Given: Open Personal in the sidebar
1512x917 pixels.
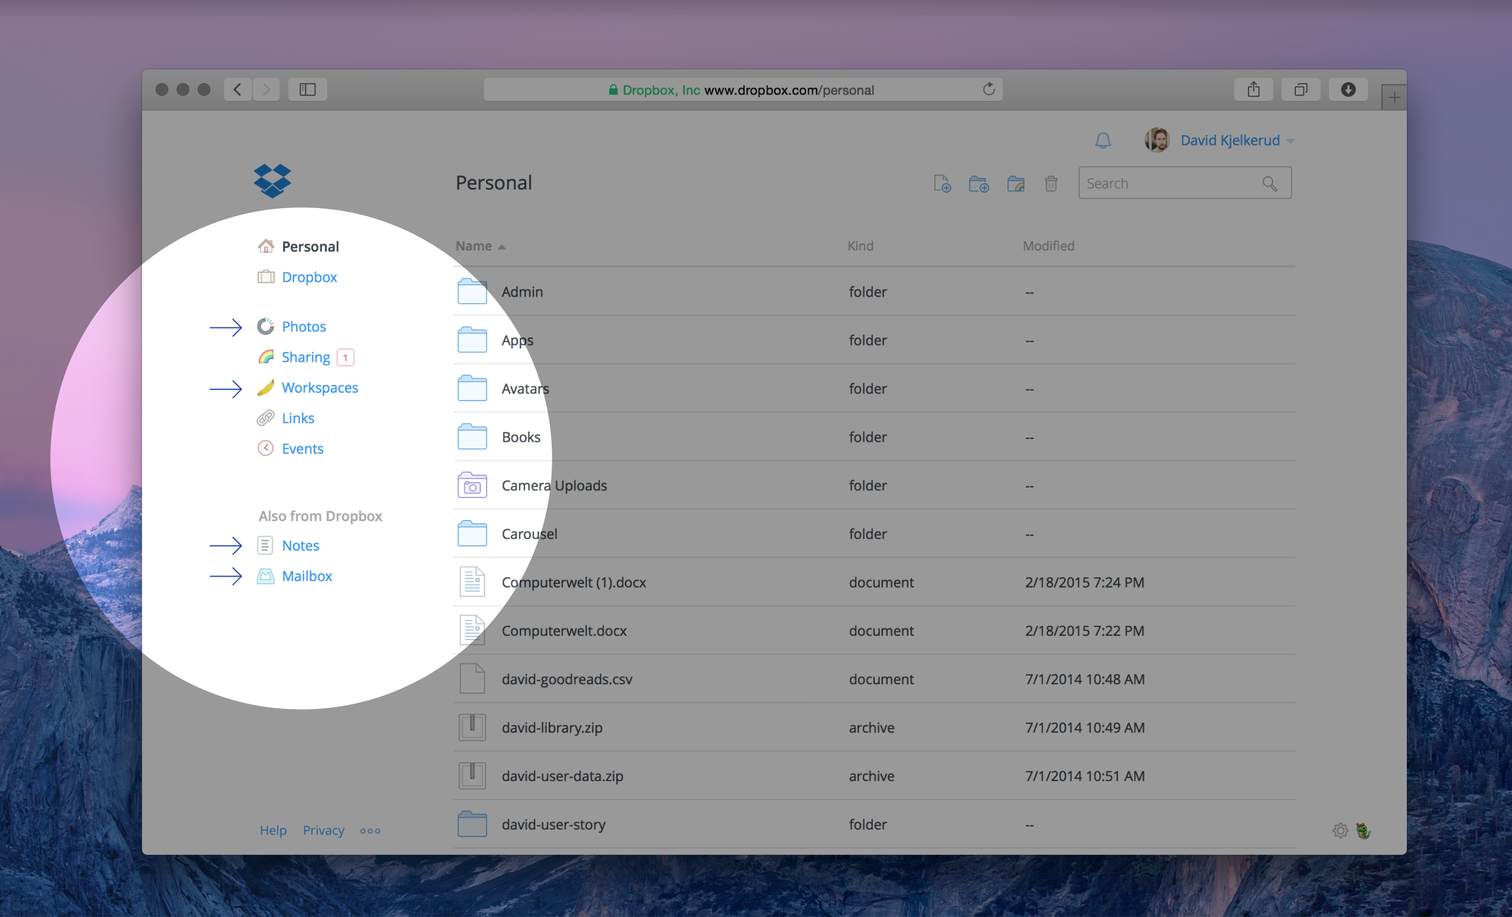Looking at the screenshot, I should pos(310,246).
